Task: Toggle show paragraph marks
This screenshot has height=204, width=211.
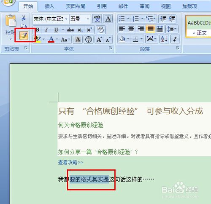Action: [x=175, y=39]
